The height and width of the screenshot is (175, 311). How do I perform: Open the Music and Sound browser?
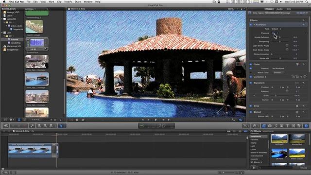(276, 126)
